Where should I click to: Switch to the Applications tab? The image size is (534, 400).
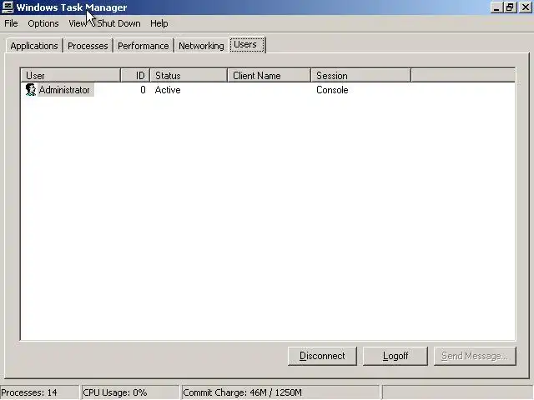coord(34,46)
